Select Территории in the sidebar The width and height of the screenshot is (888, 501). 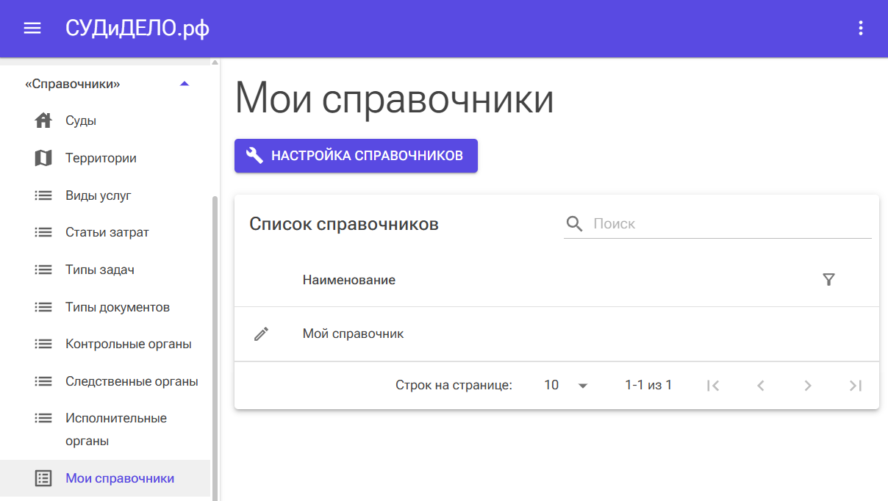coord(101,158)
